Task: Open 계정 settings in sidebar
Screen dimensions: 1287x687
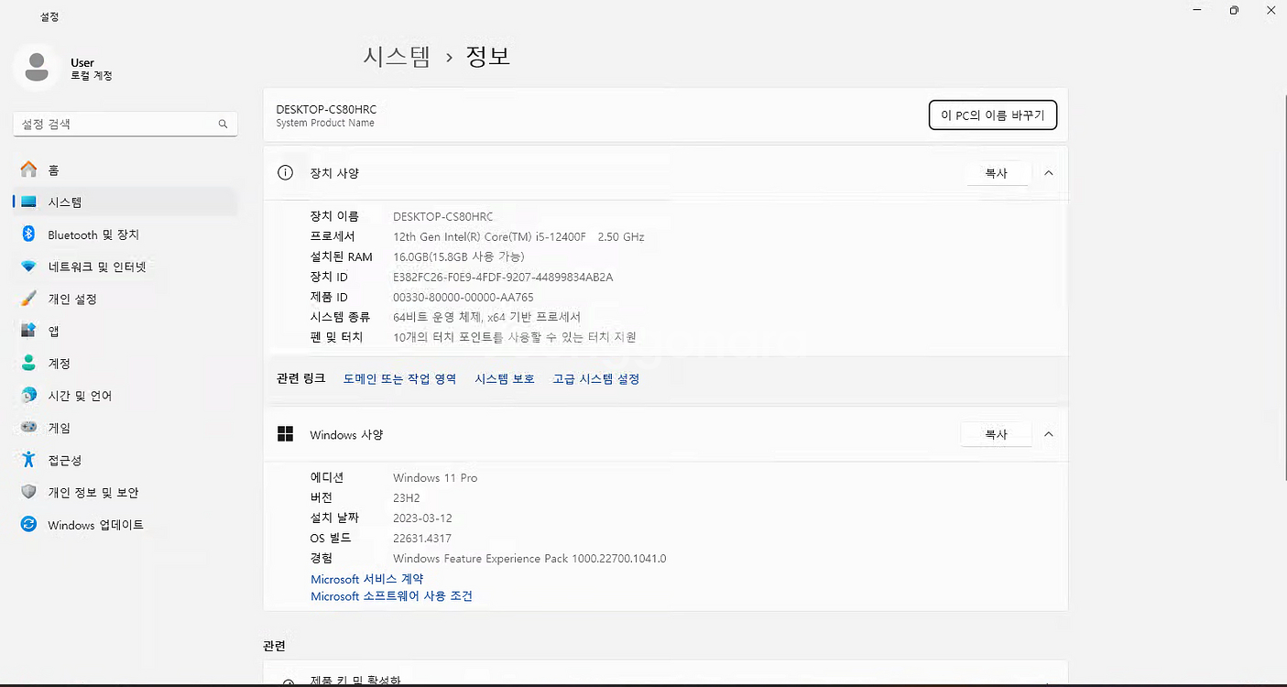Action: [125, 364]
